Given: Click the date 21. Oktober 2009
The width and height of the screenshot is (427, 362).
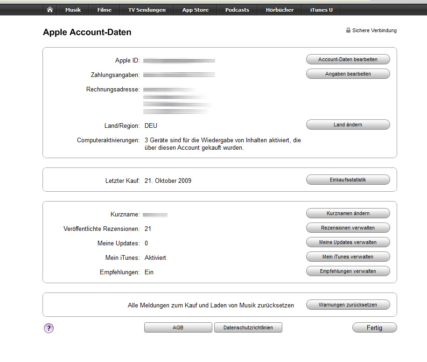Looking at the screenshot, I should [168, 181].
